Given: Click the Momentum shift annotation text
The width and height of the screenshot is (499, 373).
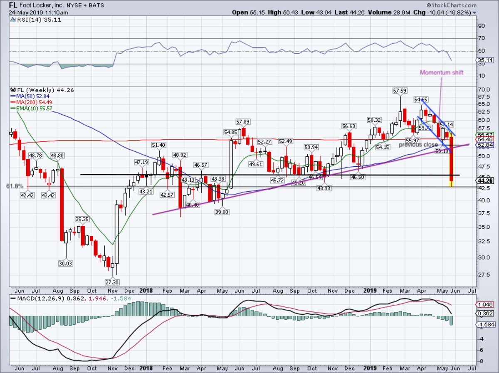Looking at the screenshot, I should tap(441, 73).
